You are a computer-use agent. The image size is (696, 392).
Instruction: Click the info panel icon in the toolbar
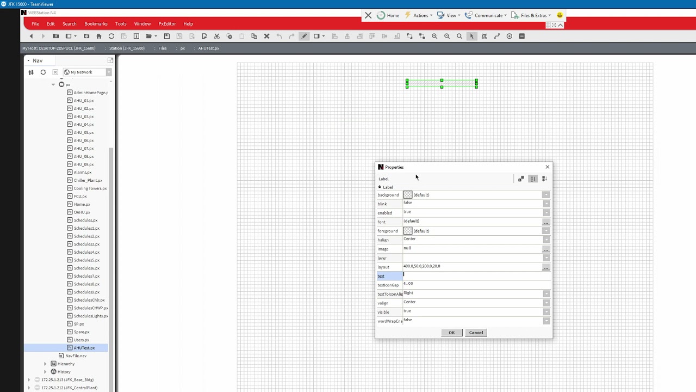(136, 36)
